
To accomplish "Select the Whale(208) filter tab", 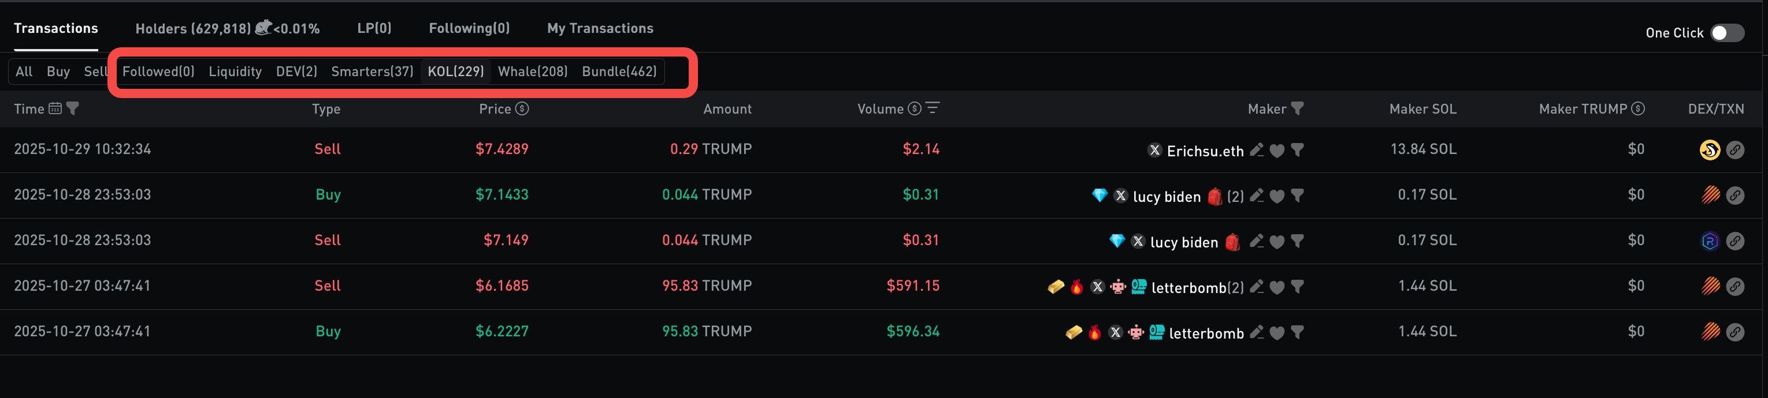I will point(533,72).
